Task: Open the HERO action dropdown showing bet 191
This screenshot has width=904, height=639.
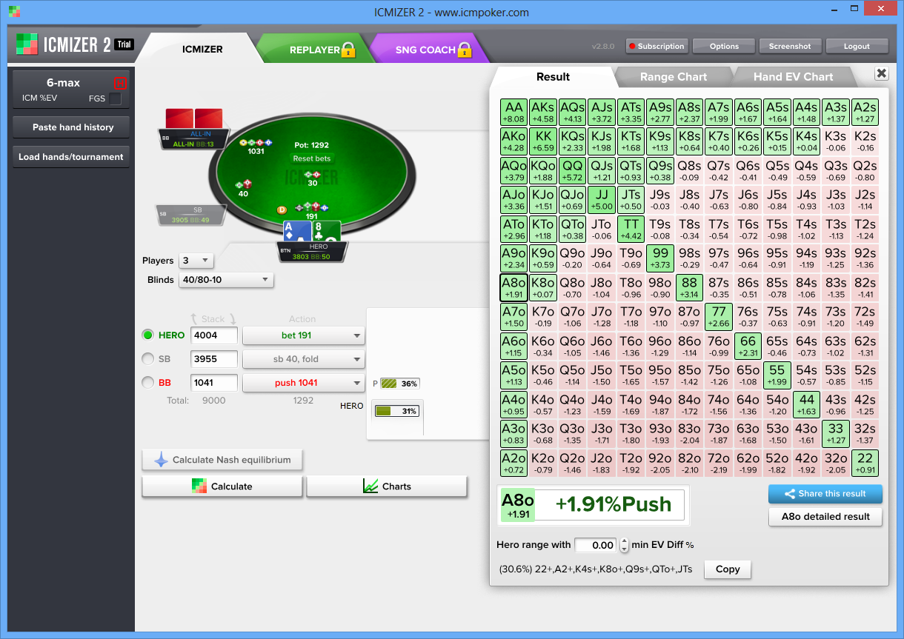Action: click(304, 335)
